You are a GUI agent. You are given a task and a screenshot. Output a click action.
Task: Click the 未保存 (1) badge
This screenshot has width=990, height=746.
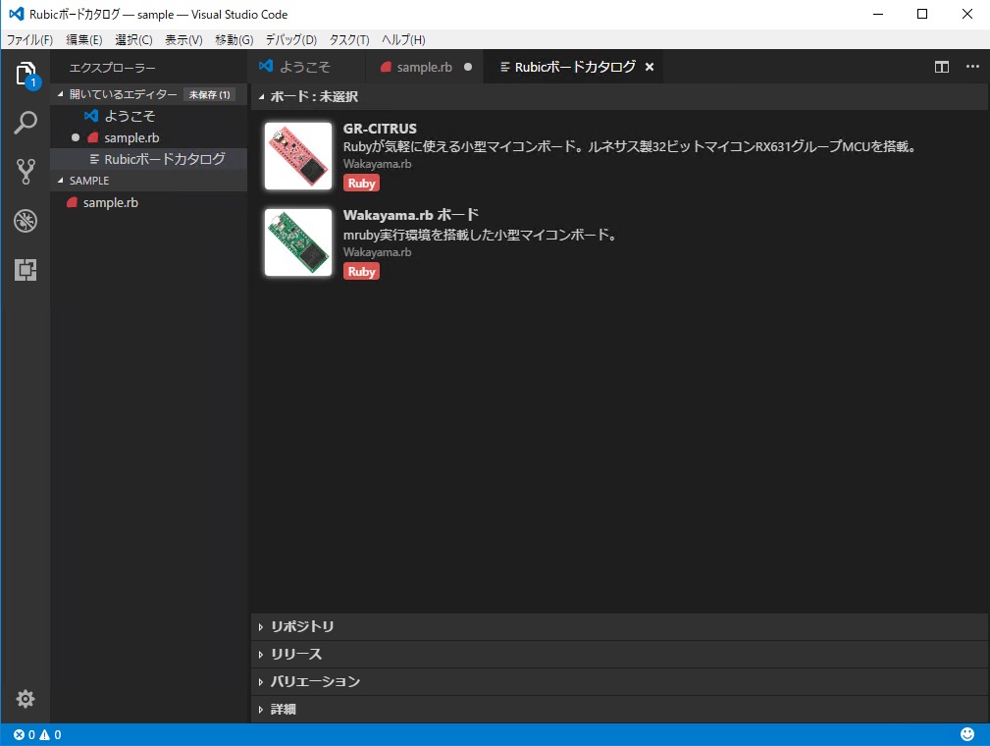pyautogui.click(x=210, y=95)
